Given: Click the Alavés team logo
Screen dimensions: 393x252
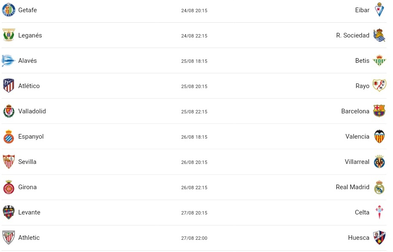Looking at the screenshot, I should coord(8,60).
